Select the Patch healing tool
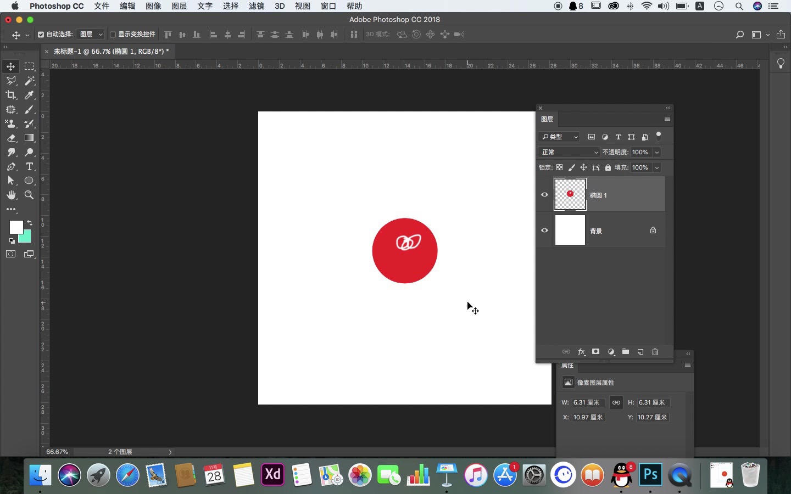This screenshot has width=791, height=494. tap(10, 109)
